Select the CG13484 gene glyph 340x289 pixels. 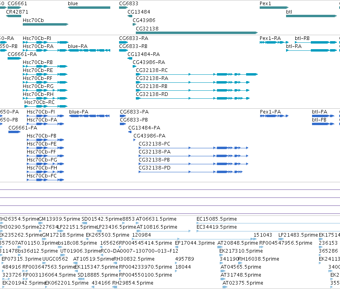coord(130,16)
